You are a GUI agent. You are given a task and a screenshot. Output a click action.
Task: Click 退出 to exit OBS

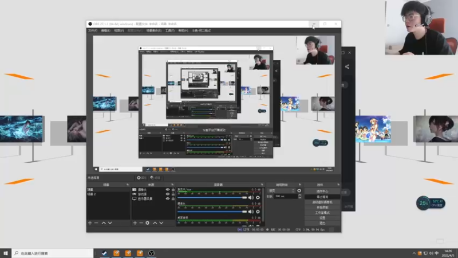pos(322,223)
